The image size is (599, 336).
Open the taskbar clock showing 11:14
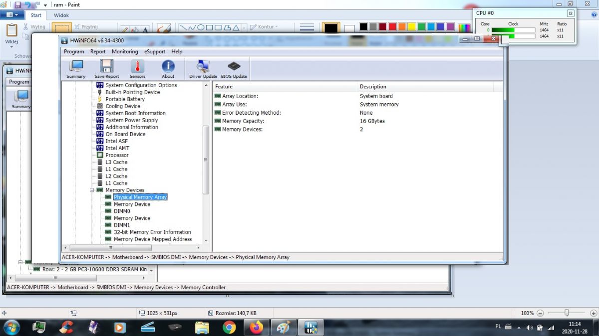pos(574,327)
